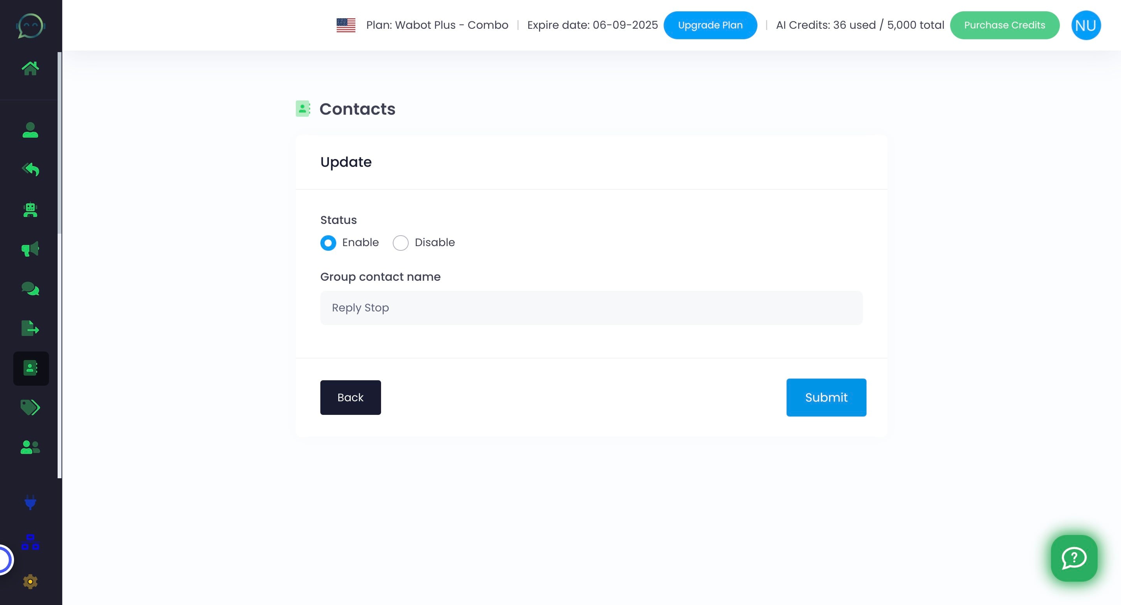This screenshot has height=605, width=1121.
Task: Open the team users sidebar icon
Action: point(30,447)
